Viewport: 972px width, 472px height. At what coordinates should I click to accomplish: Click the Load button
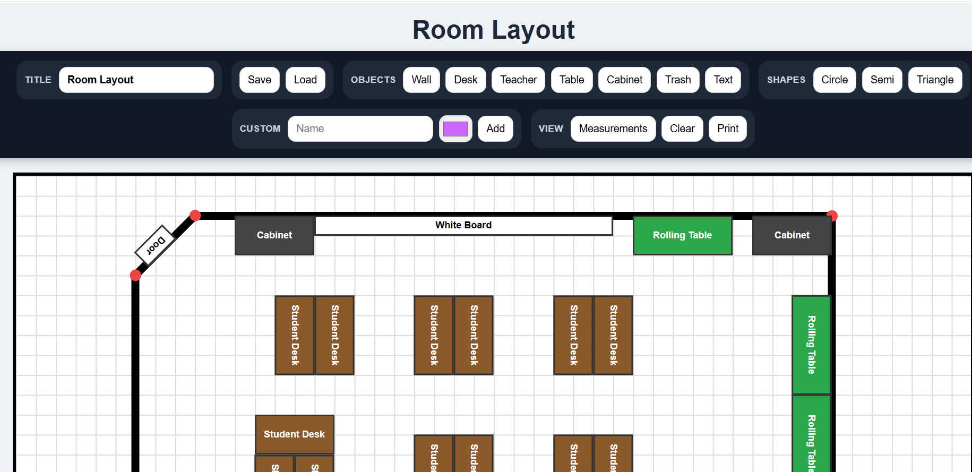click(305, 80)
